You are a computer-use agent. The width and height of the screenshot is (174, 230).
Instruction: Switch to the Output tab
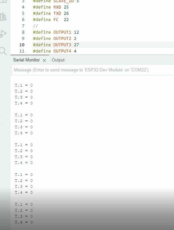58,60
